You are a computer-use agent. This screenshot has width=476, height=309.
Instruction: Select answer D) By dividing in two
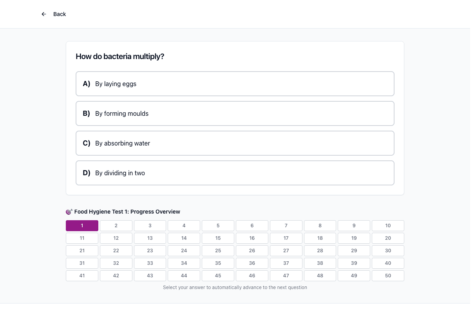pyautogui.click(x=235, y=173)
